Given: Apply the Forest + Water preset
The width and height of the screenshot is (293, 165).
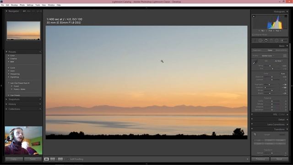Looking at the screenshot, I should pos(19,89).
